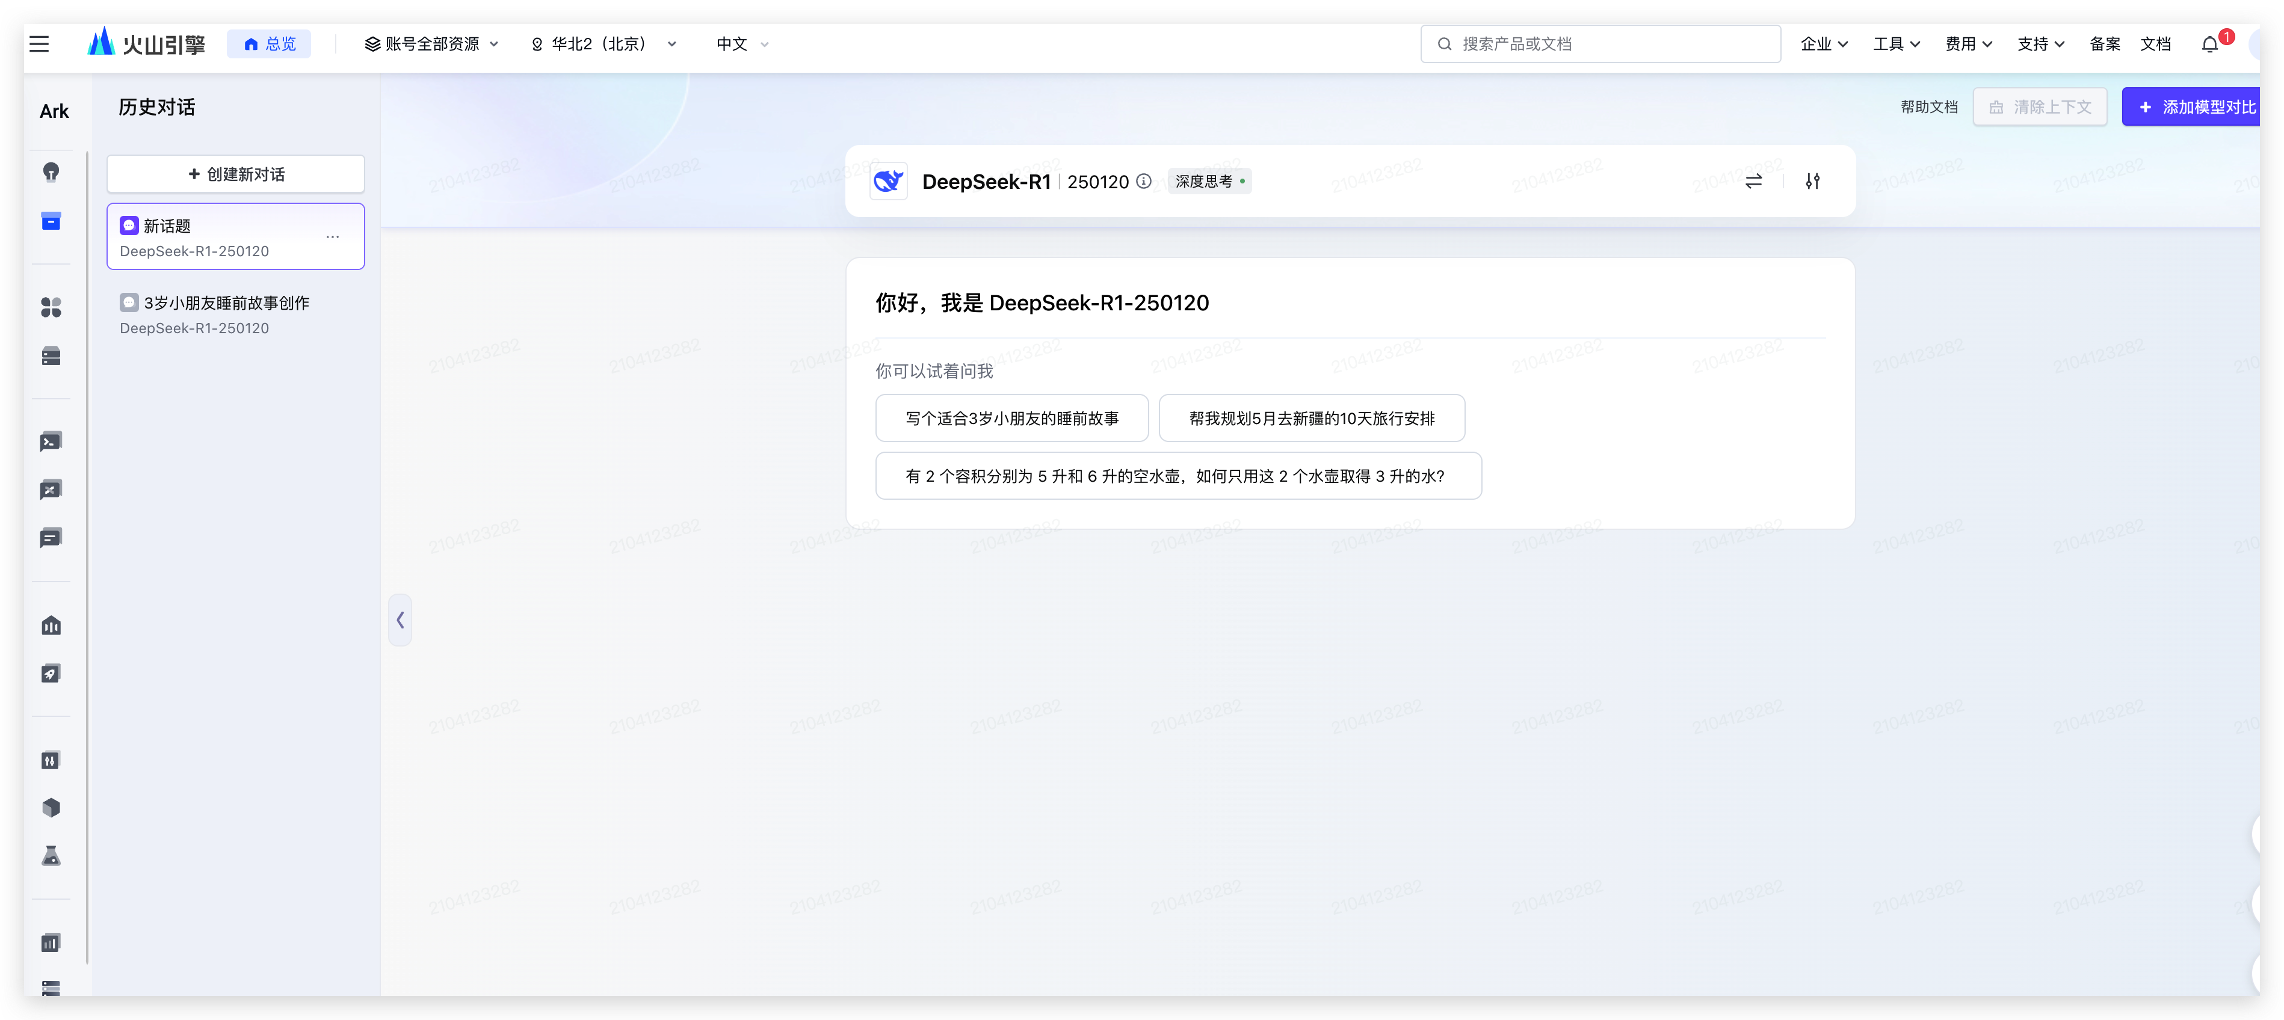2284x1020 pixels.
Task: Click the flask icon in the left sidebar
Action: coord(51,856)
